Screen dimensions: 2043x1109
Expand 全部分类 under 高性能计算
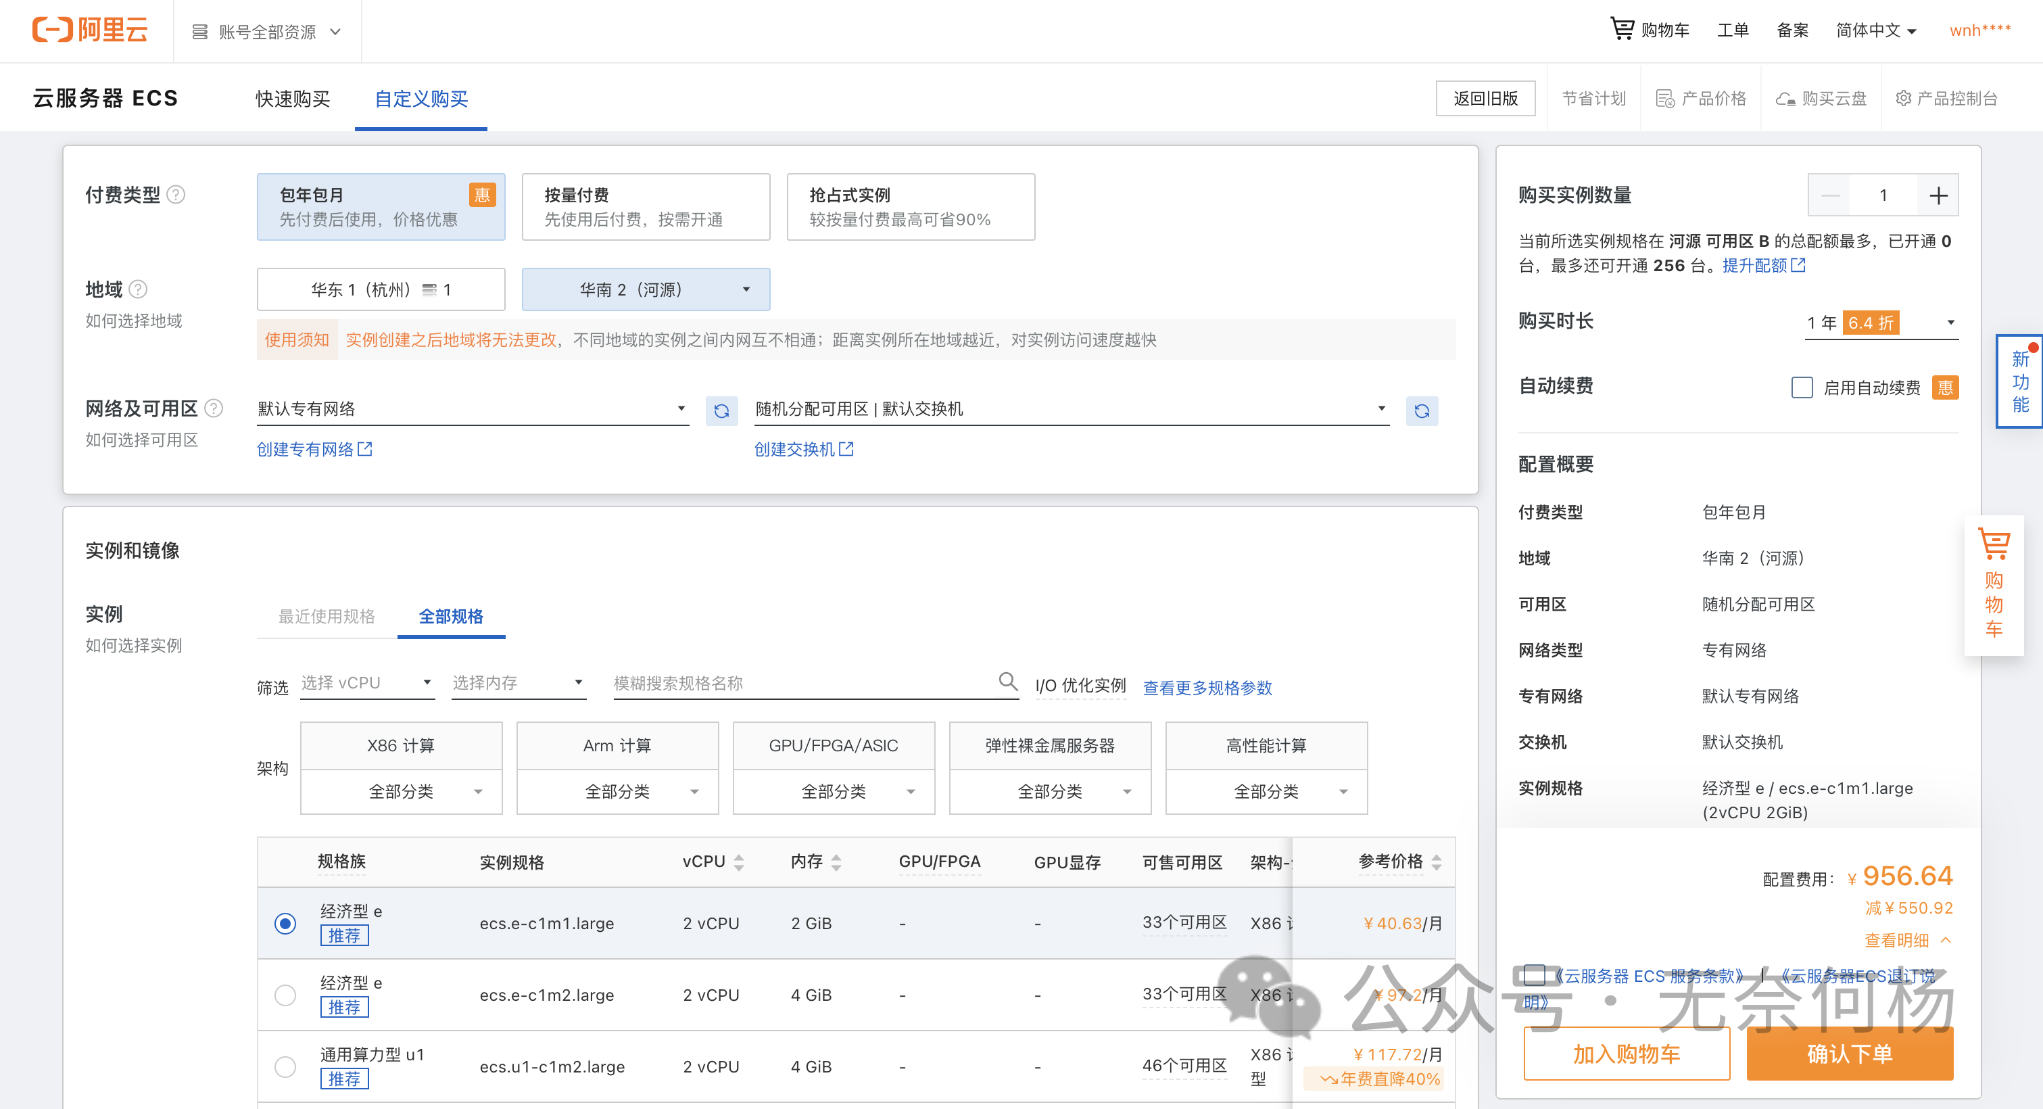click(1266, 792)
